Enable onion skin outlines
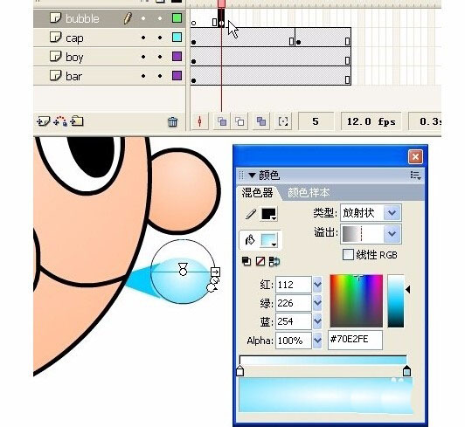The image size is (465, 427). click(239, 121)
